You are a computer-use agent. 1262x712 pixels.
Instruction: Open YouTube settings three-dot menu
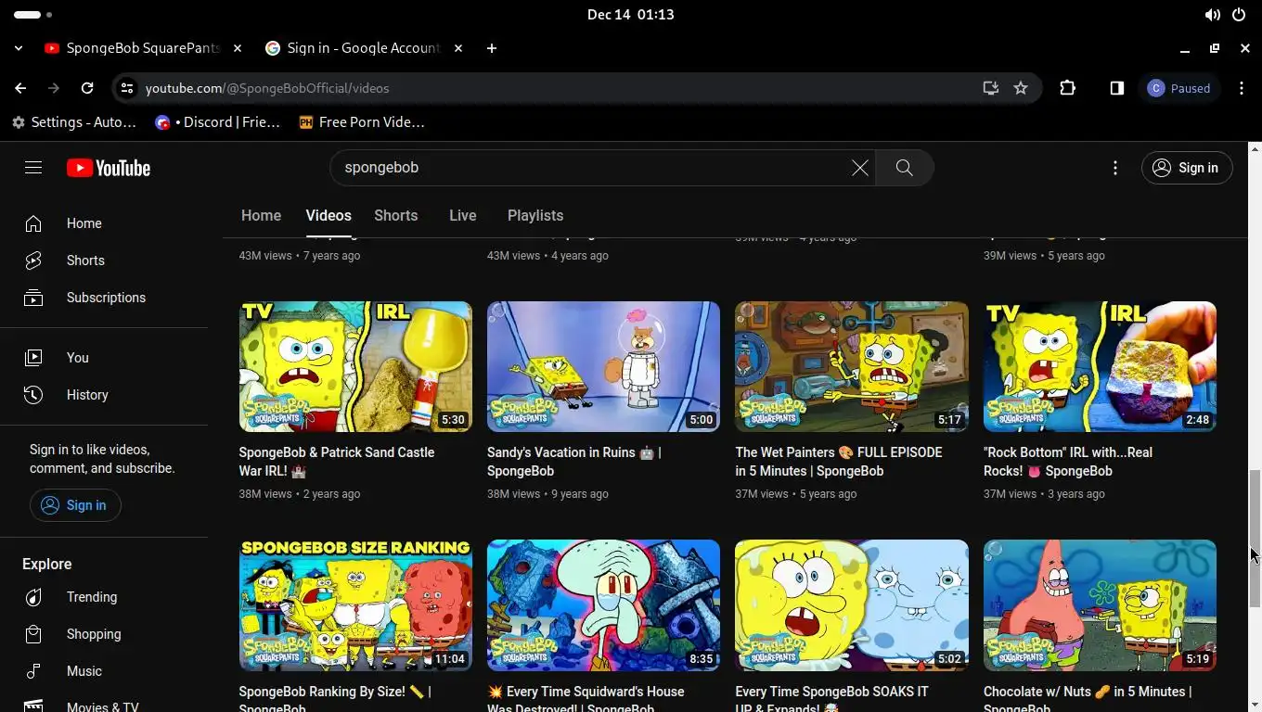coord(1115,168)
